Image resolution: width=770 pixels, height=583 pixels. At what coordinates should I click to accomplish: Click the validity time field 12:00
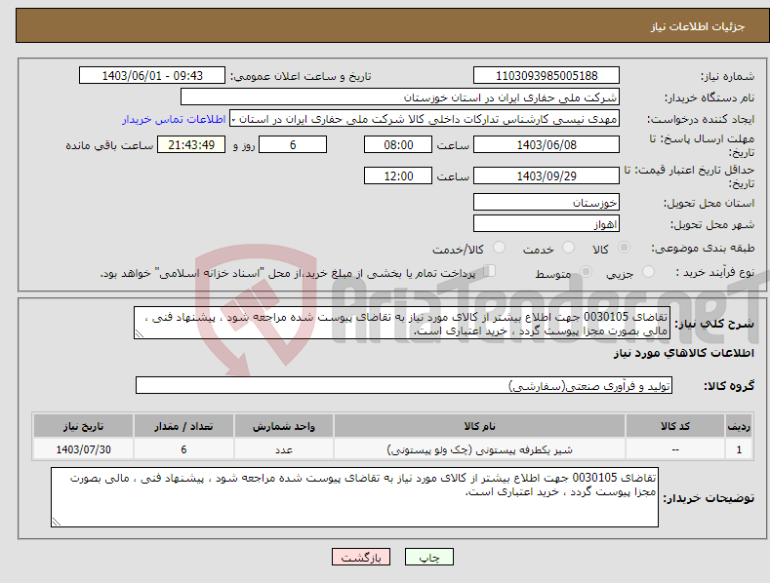398,175
